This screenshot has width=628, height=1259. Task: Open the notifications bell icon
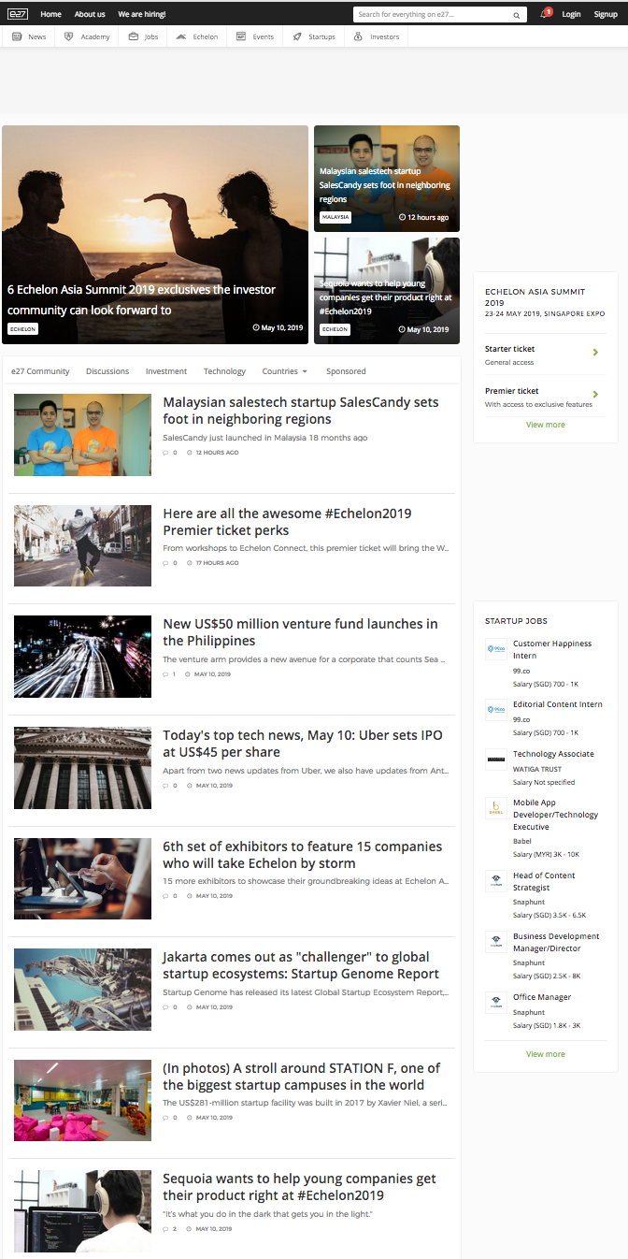click(x=544, y=14)
